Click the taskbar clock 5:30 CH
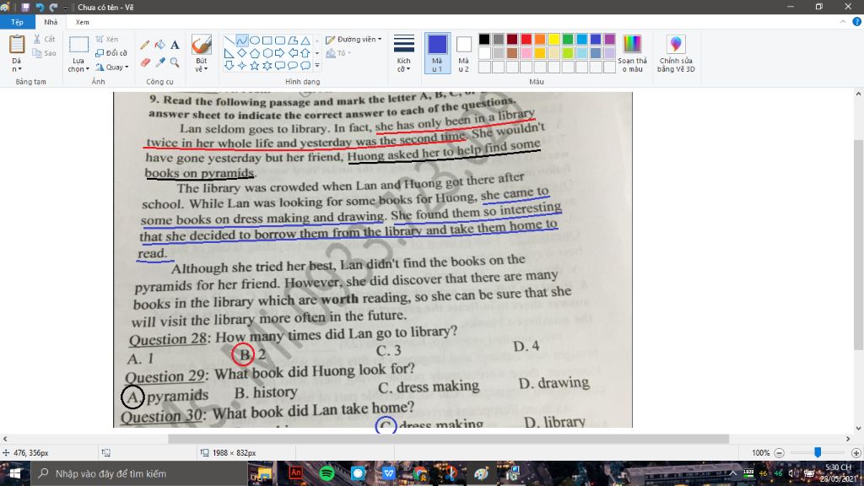The width and height of the screenshot is (864, 486). click(839, 473)
